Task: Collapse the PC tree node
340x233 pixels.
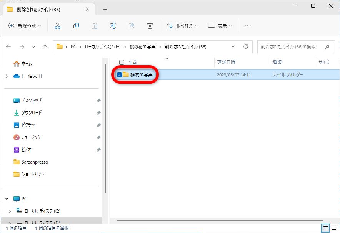Action: point(7,199)
